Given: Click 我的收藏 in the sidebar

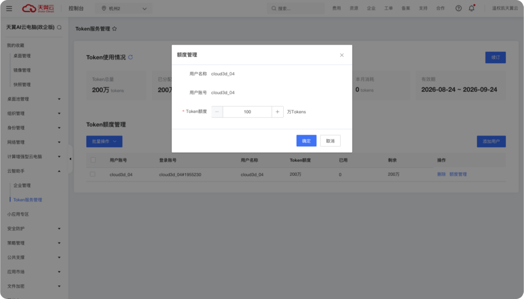Looking at the screenshot, I should (x=16, y=46).
